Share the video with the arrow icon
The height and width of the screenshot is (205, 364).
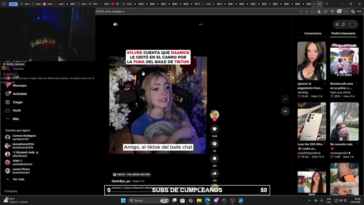pyautogui.click(x=214, y=173)
